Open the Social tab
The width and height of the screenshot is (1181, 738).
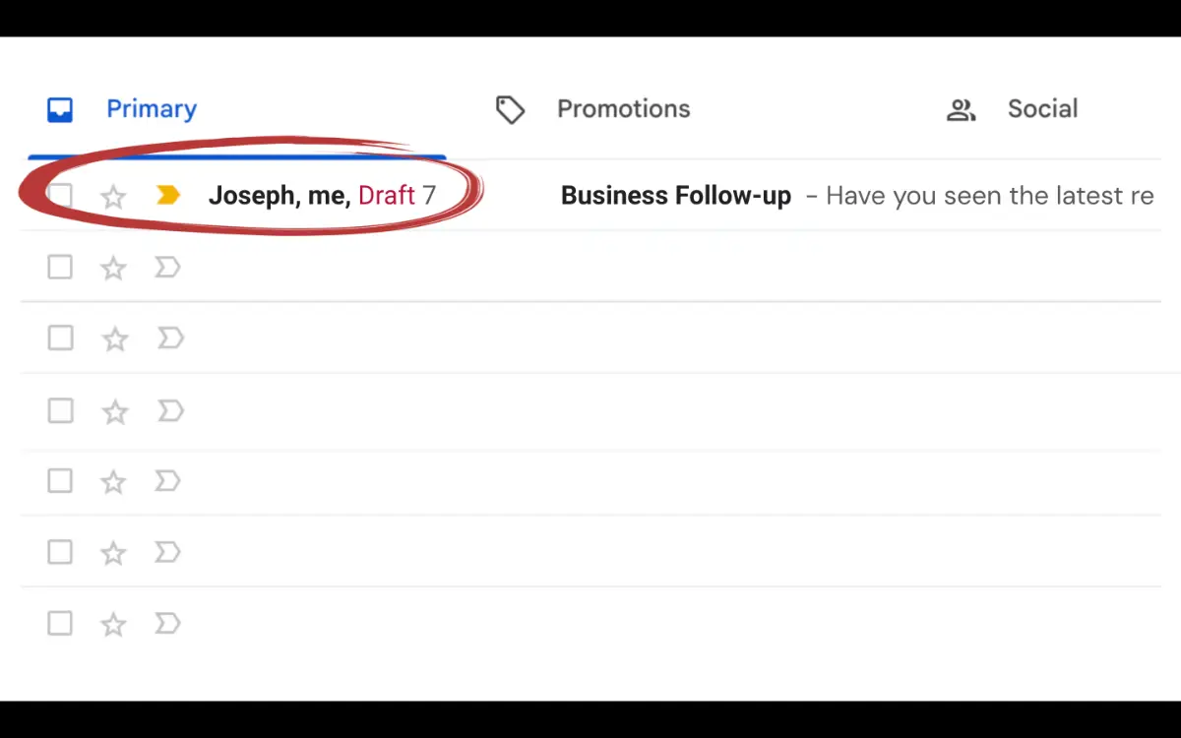coord(1042,108)
